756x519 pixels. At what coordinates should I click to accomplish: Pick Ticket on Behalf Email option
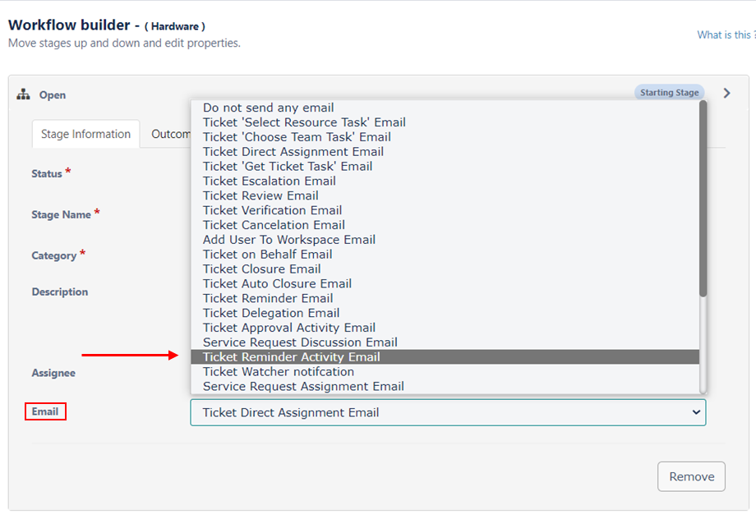(x=445, y=255)
